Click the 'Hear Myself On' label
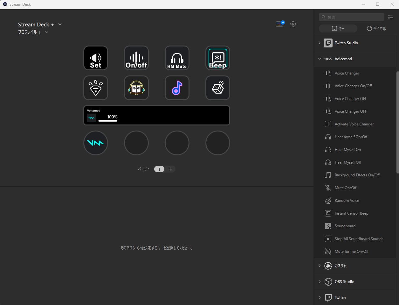 point(348,150)
